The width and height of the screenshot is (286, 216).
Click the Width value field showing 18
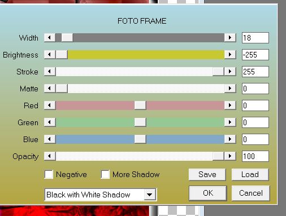(x=255, y=38)
